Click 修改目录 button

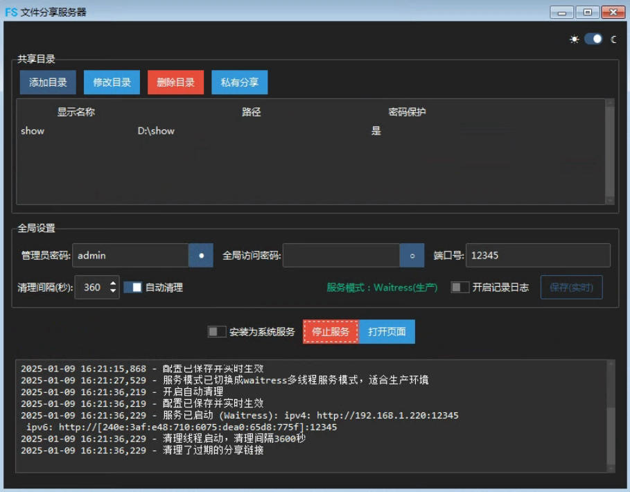(112, 82)
